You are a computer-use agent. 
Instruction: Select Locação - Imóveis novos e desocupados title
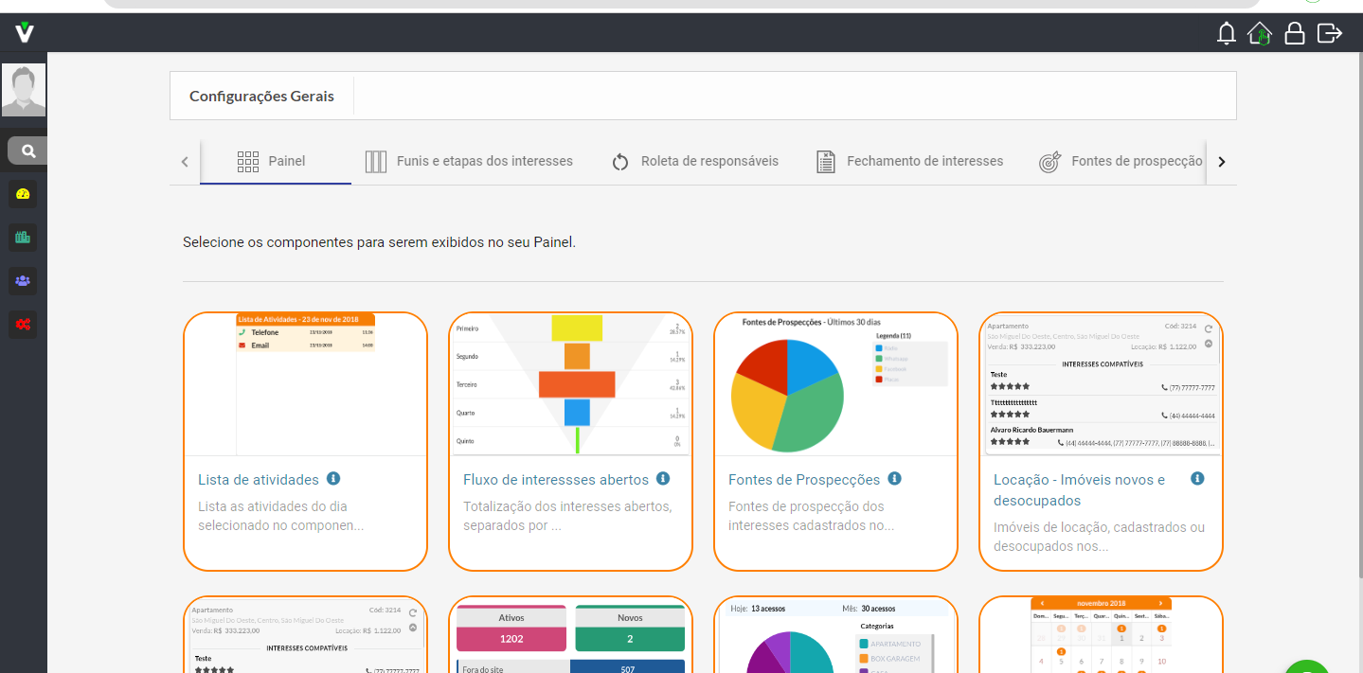(1080, 490)
